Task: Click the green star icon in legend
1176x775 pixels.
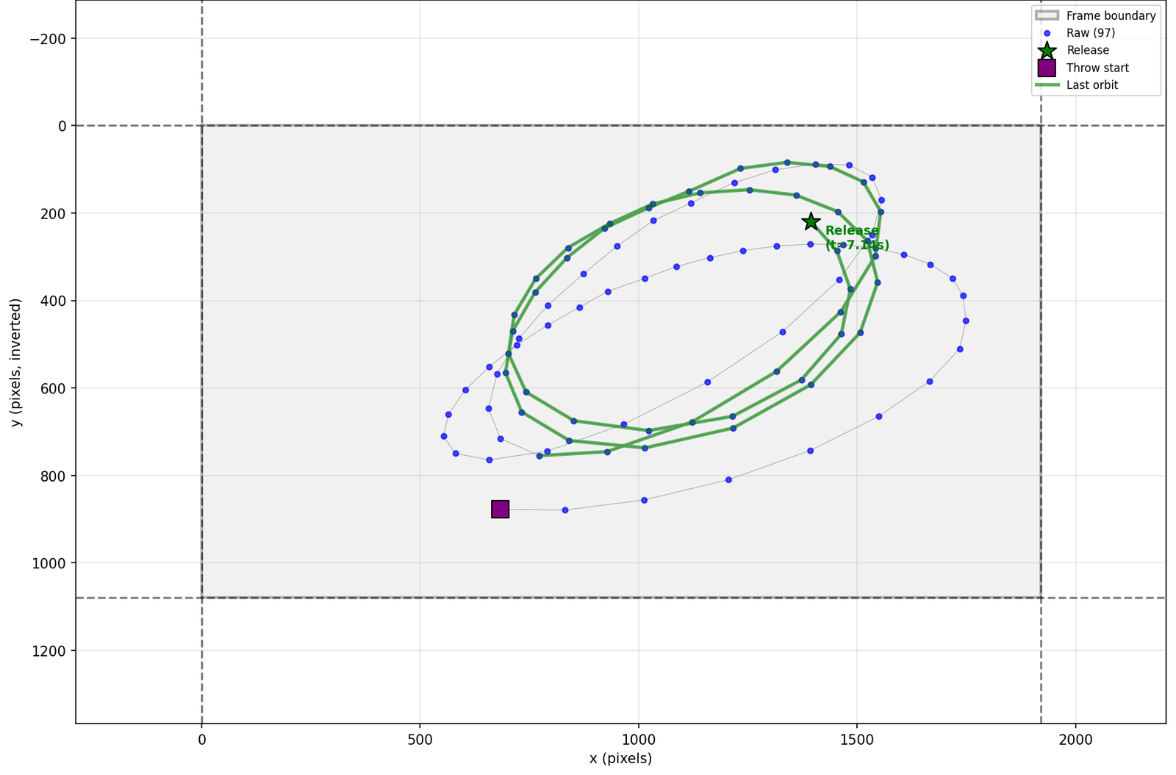Action: tap(1047, 50)
